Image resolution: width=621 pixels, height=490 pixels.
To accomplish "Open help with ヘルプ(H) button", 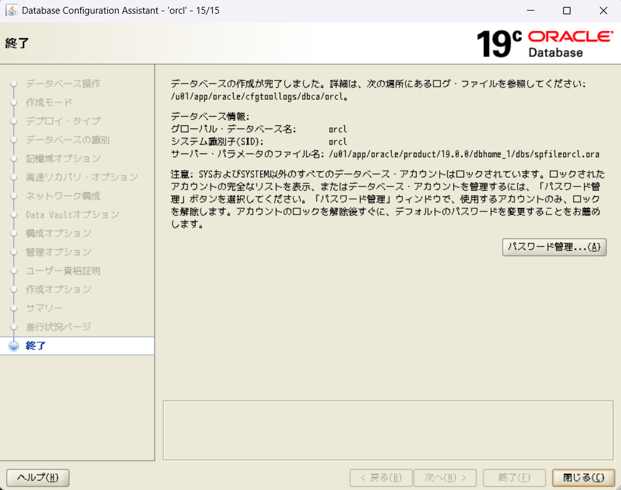I will (38, 478).
